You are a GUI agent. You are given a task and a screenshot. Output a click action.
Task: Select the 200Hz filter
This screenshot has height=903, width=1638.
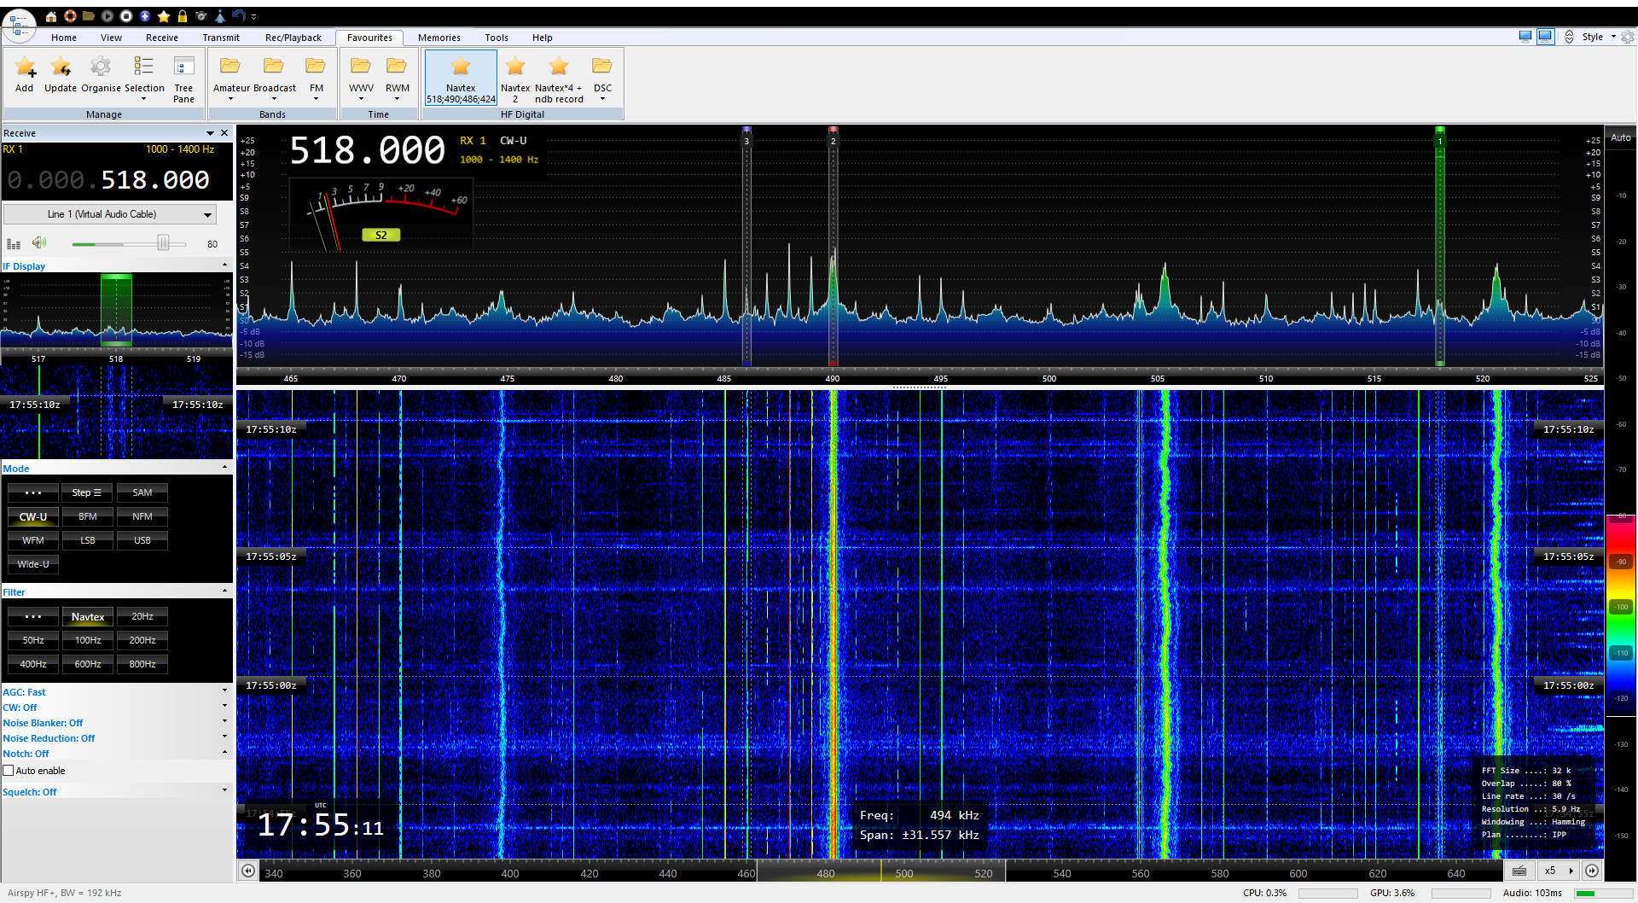142,640
